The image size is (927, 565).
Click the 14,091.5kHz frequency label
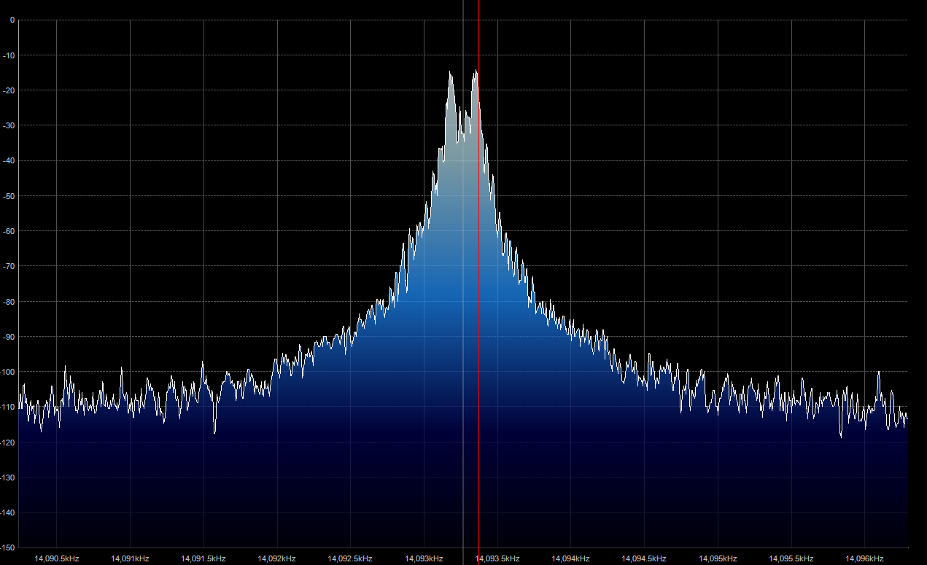[x=203, y=558]
